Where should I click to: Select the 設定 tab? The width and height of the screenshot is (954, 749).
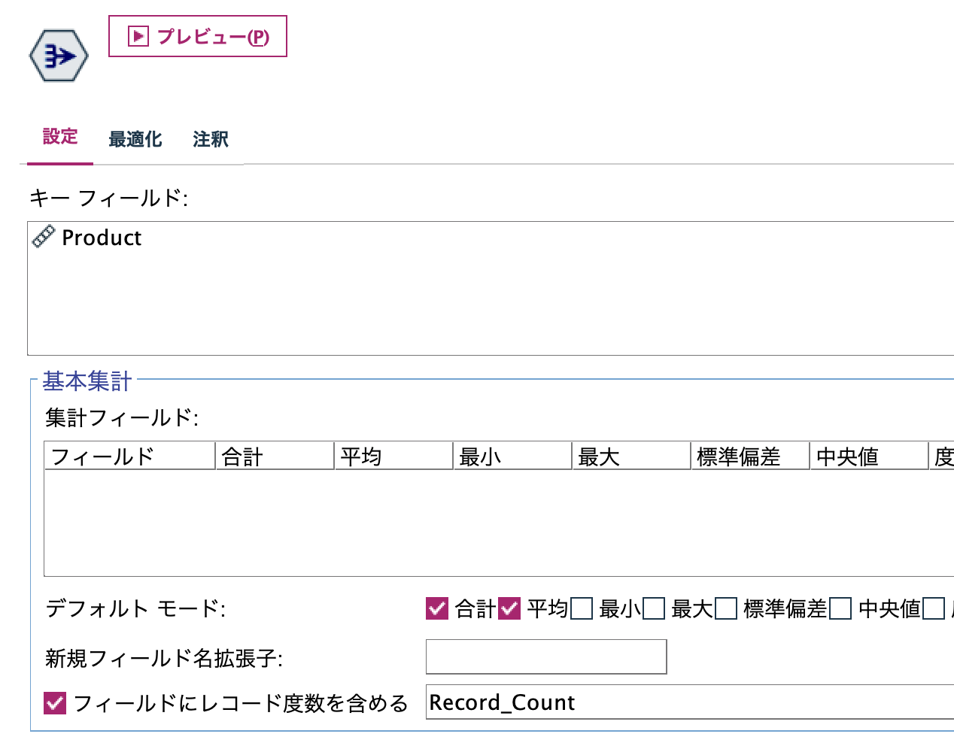pyautogui.click(x=59, y=138)
